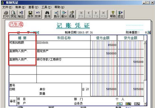Click the attachment count lookup icon
The image size is (155, 108).
point(149,32)
